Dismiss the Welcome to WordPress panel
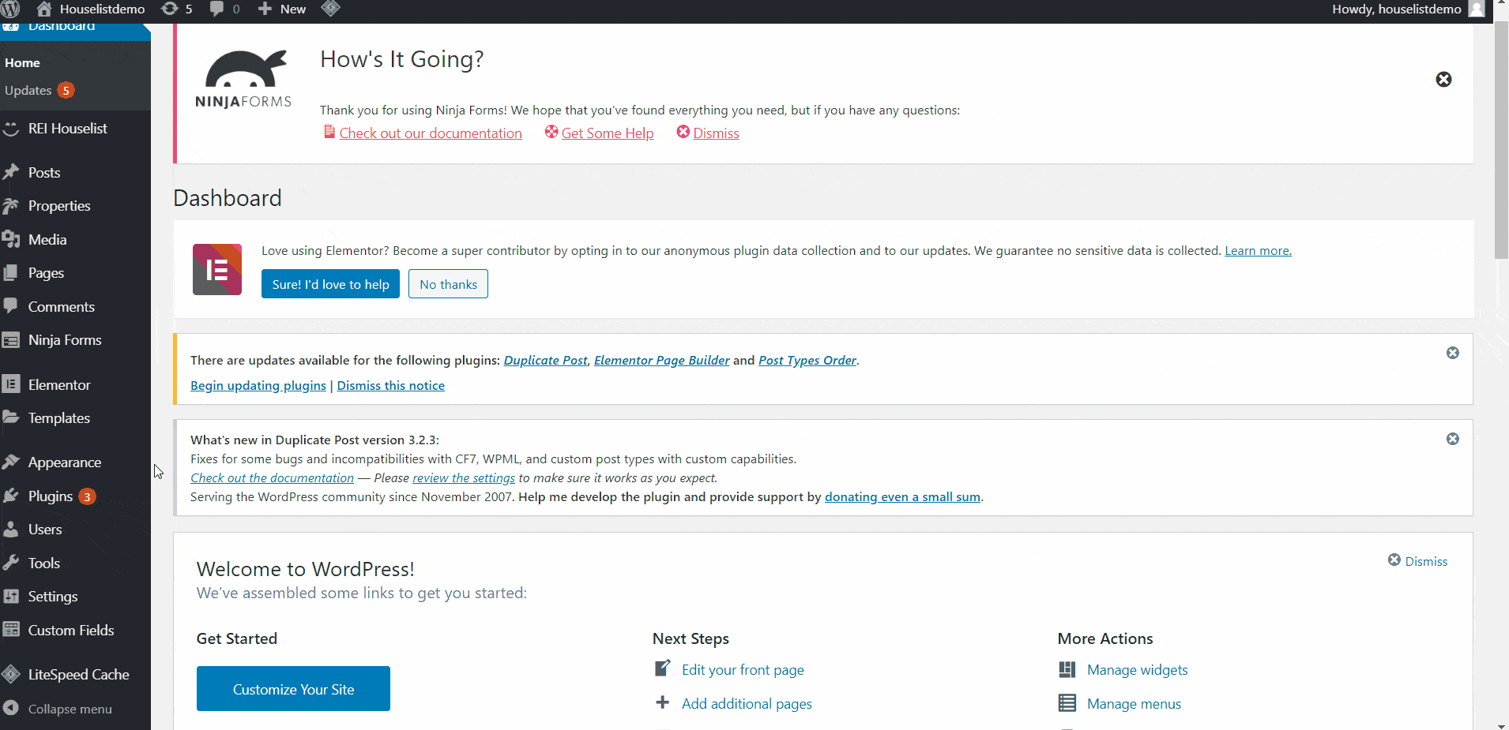 tap(1418, 561)
